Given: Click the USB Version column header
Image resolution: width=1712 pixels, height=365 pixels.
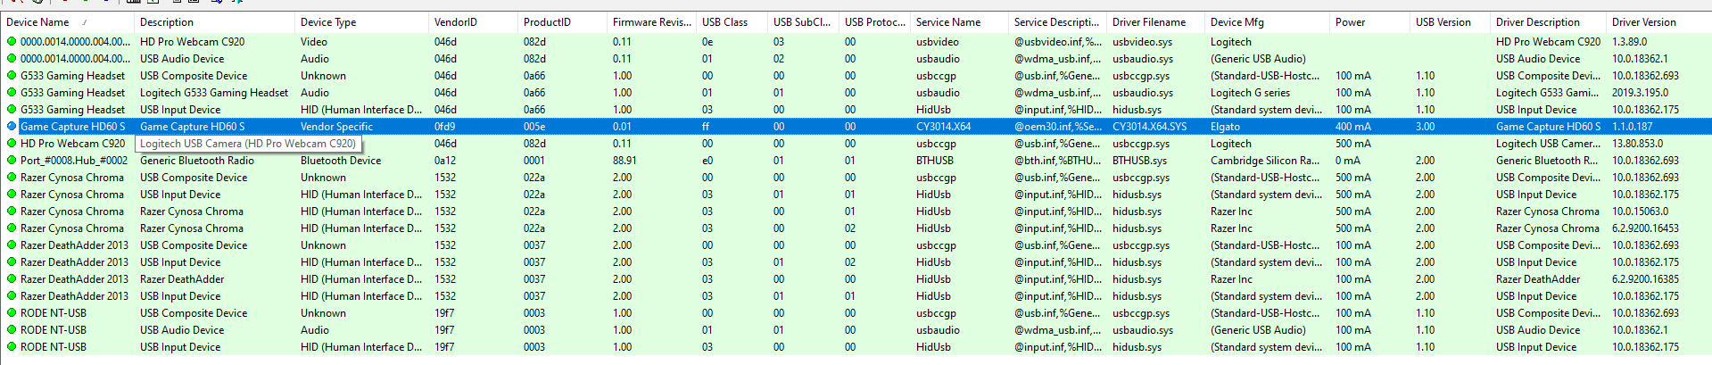Looking at the screenshot, I should click(1450, 22).
